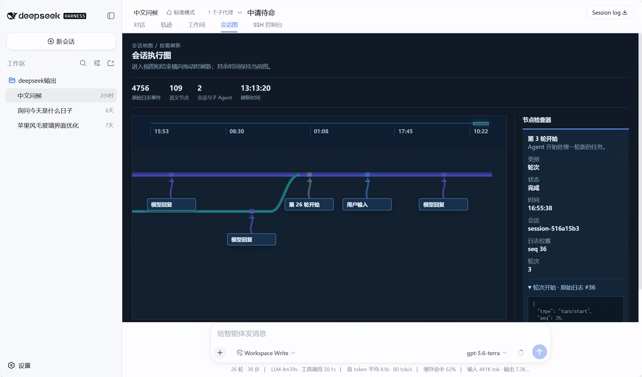
Task: Click the raw log JSON code block
Action: click(576, 310)
